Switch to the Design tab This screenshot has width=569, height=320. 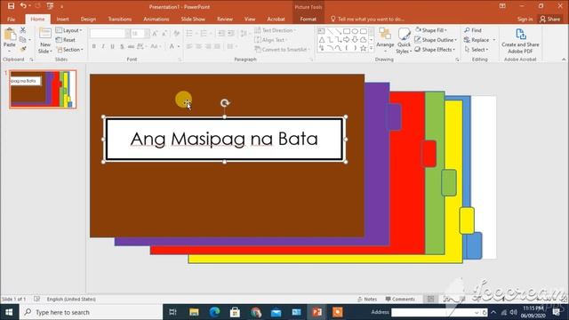[88, 19]
